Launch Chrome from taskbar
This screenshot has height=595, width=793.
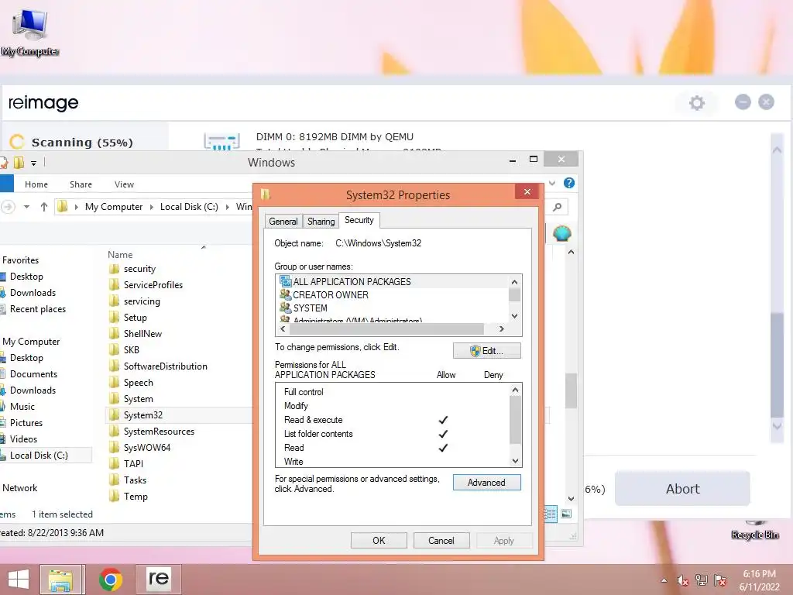[110, 580]
